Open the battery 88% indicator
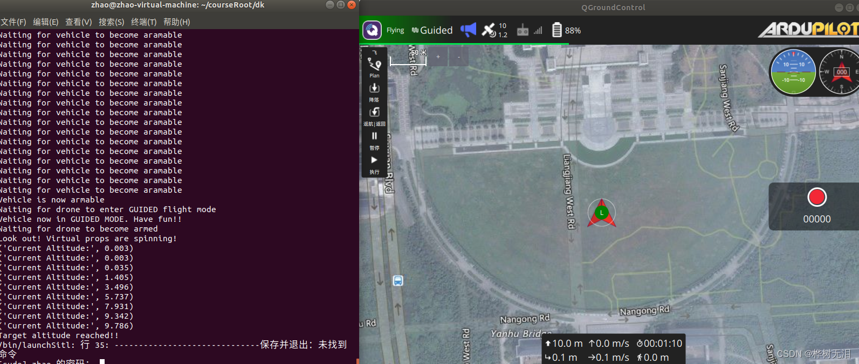The height and width of the screenshot is (364, 859). (x=566, y=30)
